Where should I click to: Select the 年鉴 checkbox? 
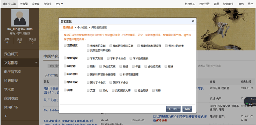tap(133, 66)
